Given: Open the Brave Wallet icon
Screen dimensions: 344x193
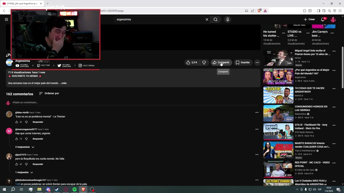Looking at the screenshot, I should [x=324, y=11].
